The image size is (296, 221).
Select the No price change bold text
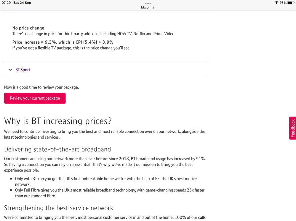pyautogui.click(x=28, y=28)
